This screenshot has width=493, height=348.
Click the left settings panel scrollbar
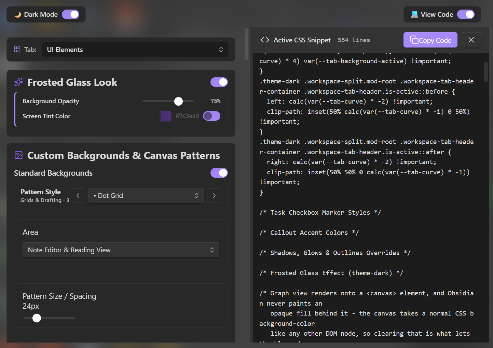(246, 44)
